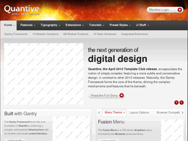Image resolution: width=188 pixels, height=141 pixels.
Task: Click the plus icon on Read the Full Story
Action: point(122,95)
